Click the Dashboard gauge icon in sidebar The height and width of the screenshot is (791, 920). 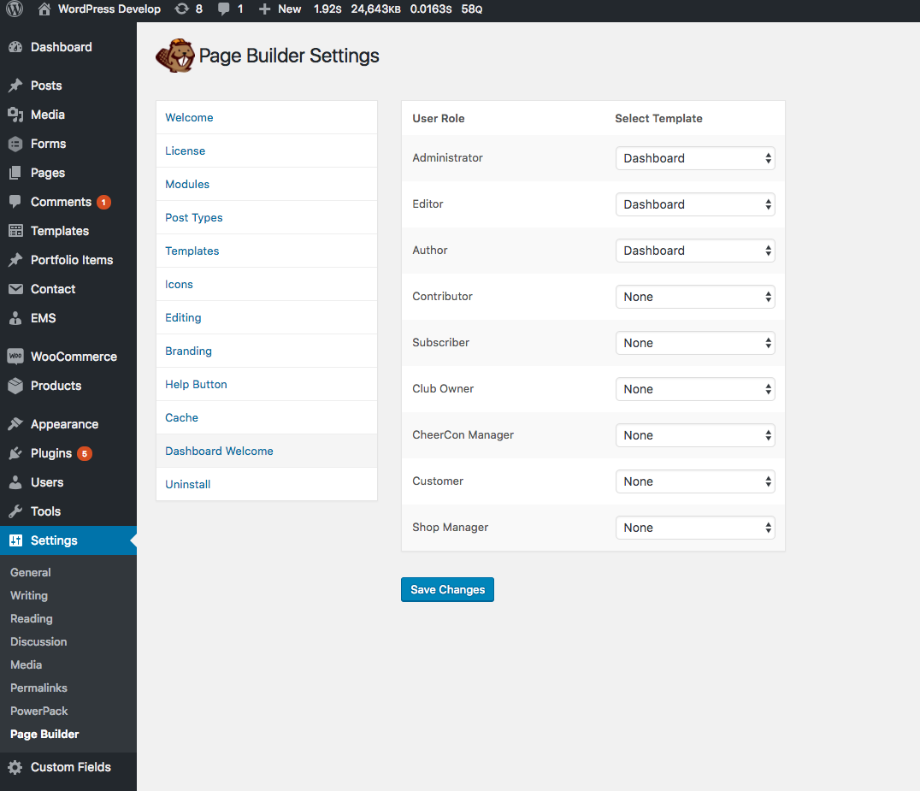coord(16,47)
